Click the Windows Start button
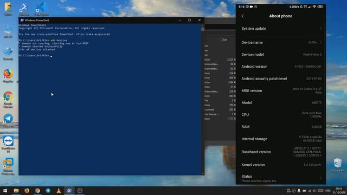Image resolution: width=347 pixels, height=195 pixels. pos(5,190)
